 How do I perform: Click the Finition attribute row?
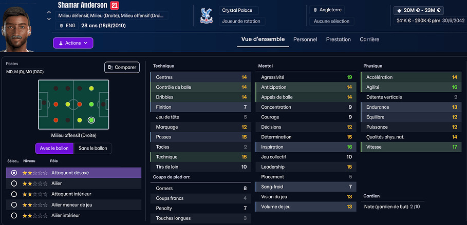[201, 107]
